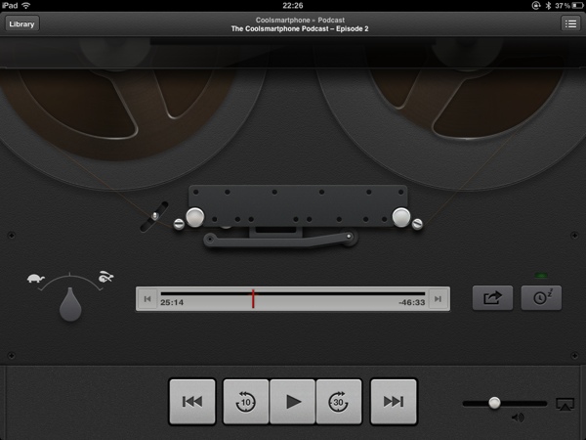Jump to end with scrubber right arrow

(x=438, y=298)
